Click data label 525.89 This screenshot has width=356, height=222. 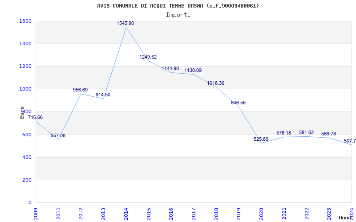click(x=261, y=139)
